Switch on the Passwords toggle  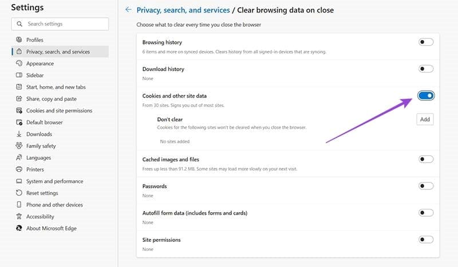426,186
